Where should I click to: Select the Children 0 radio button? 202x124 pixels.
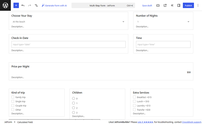[x=73, y=98]
